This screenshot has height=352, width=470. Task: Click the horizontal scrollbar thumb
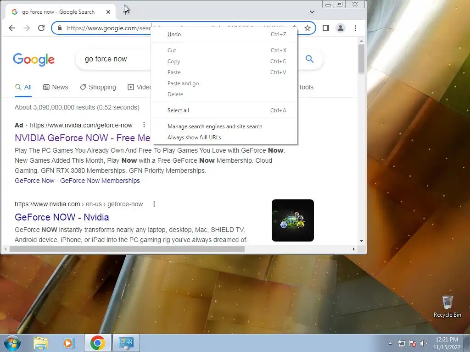click(127, 249)
